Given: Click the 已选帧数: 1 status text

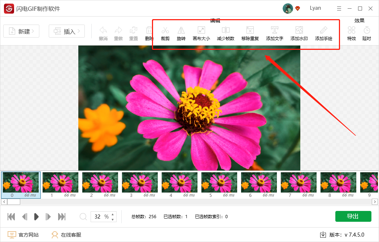Looking at the screenshot, I should pos(175,217).
